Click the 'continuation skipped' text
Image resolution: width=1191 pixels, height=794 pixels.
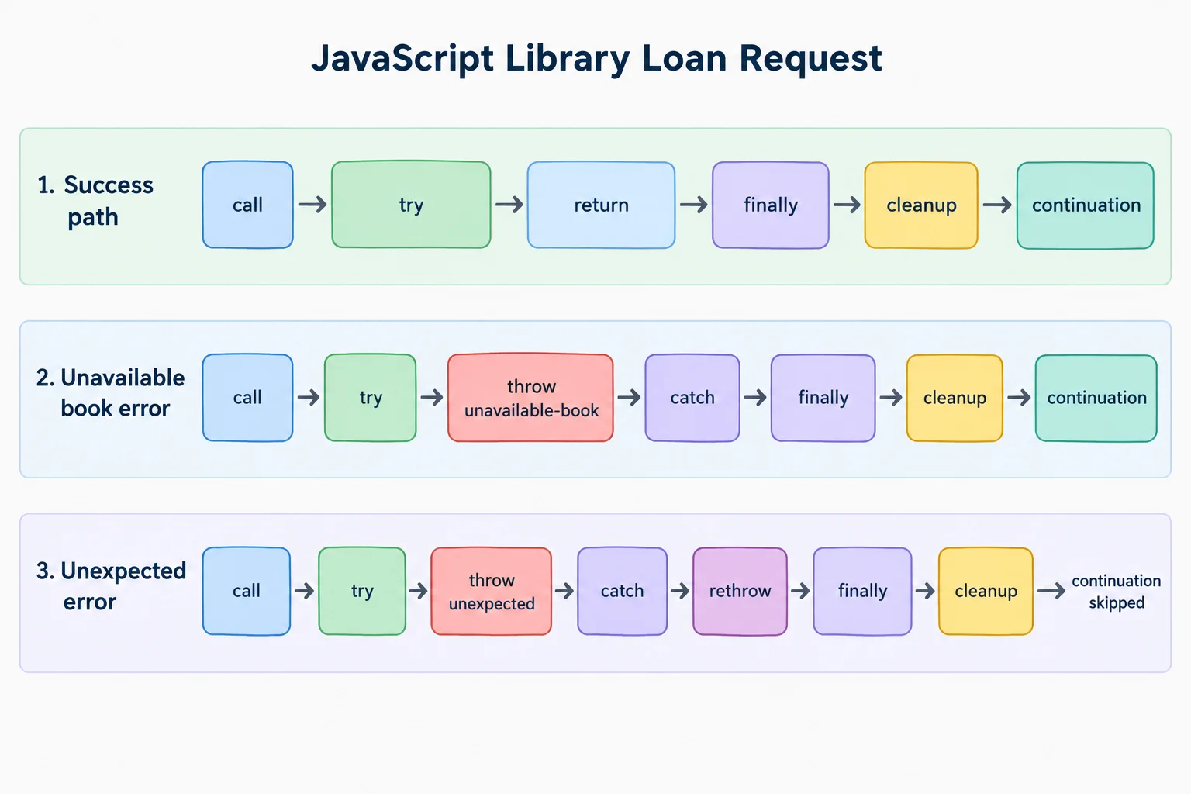pos(1117,592)
